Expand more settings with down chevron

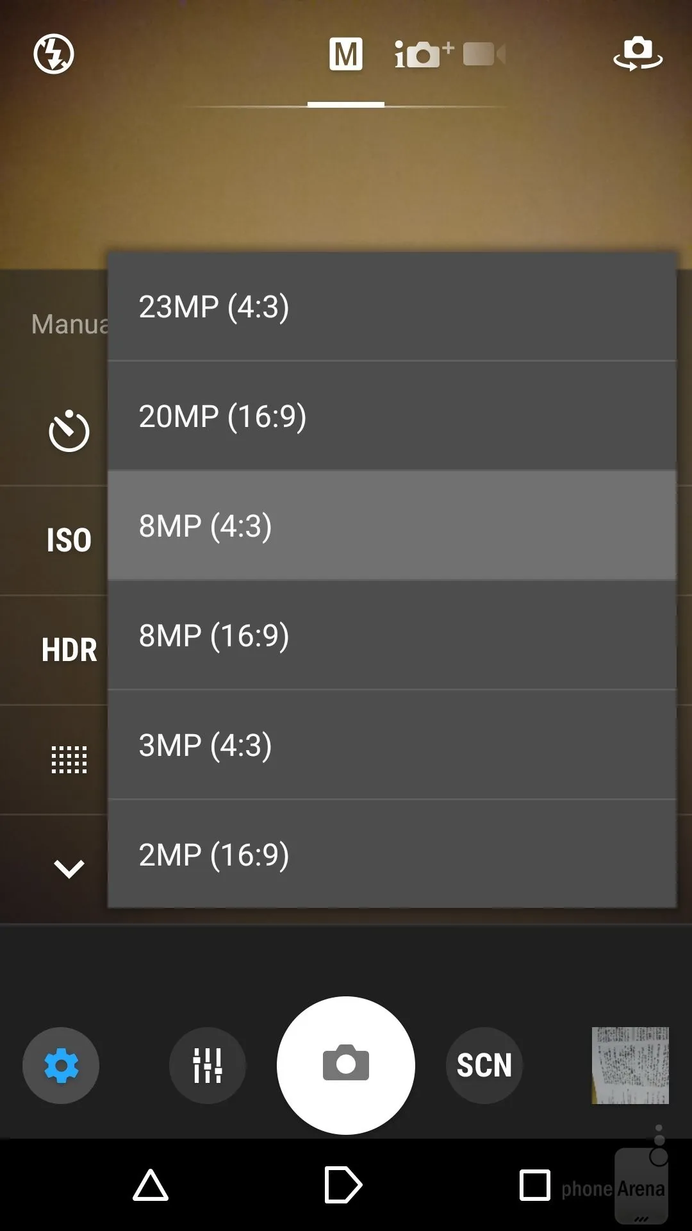pos(69,869)
